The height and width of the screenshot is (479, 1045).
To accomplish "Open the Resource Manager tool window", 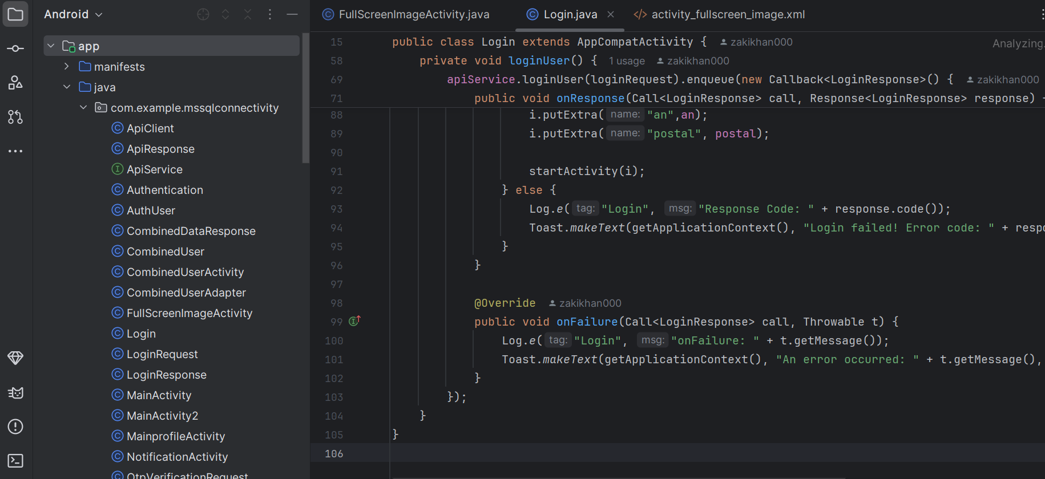I will [15, 83].
